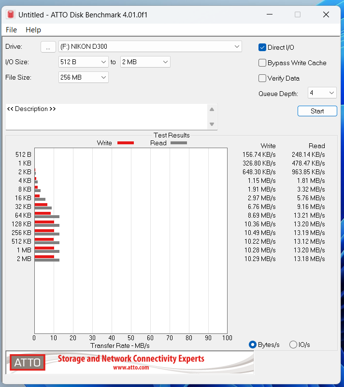The image size is (344, 387).
Task: Click the 10.49 MB/s write value
Action: pyautogui.click(x=260, y=233)
